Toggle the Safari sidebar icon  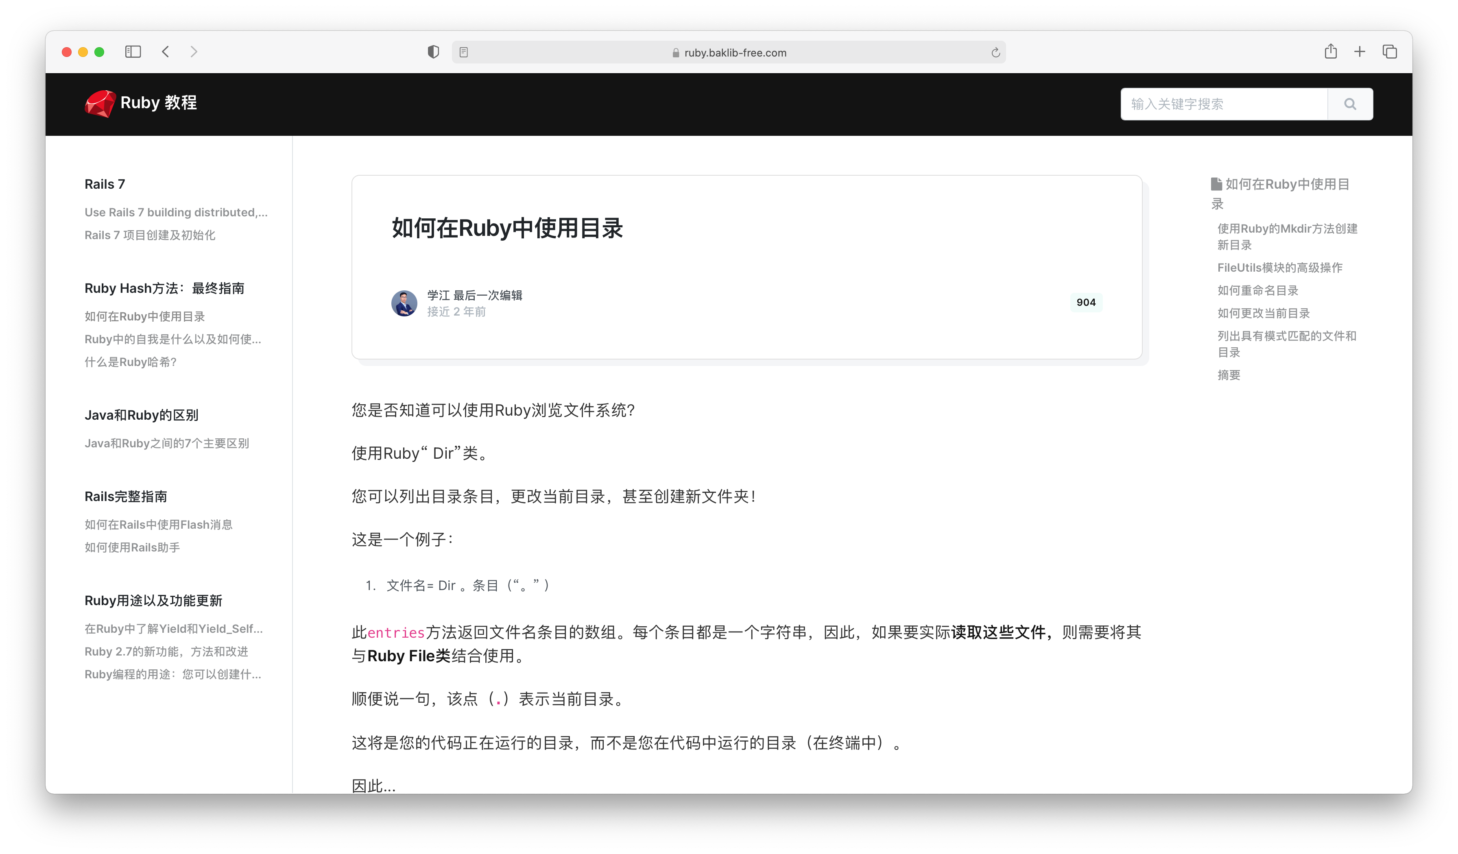133,52
